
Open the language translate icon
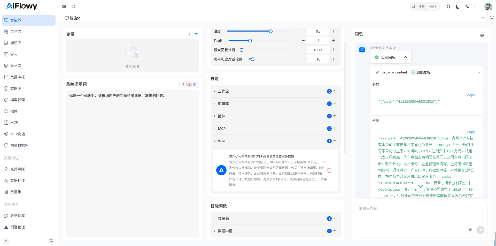(467, 6)
